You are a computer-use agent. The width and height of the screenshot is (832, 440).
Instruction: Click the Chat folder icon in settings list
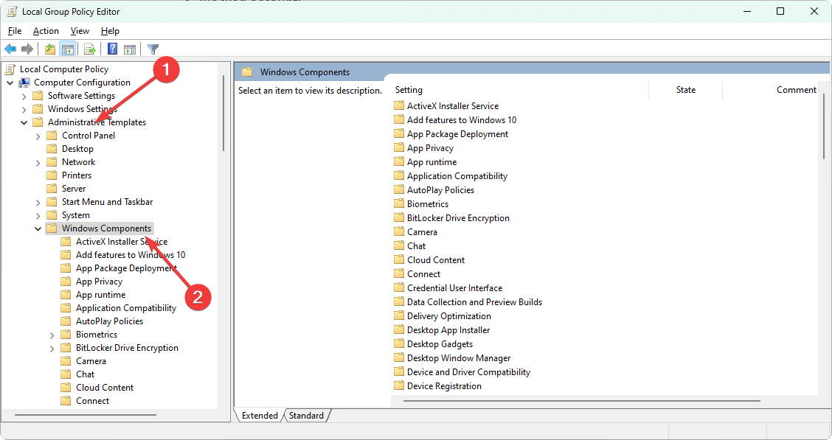[399, 245]
